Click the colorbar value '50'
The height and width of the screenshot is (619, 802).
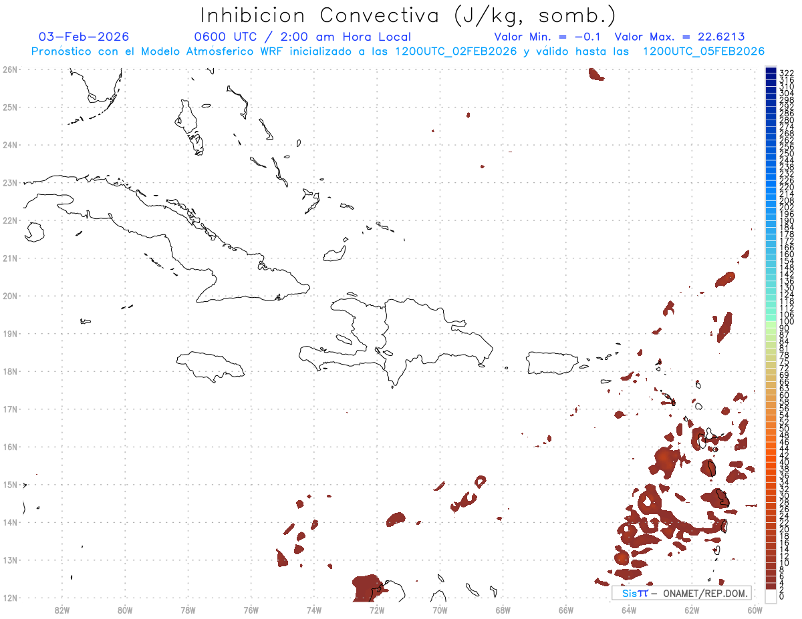point(784,429)
